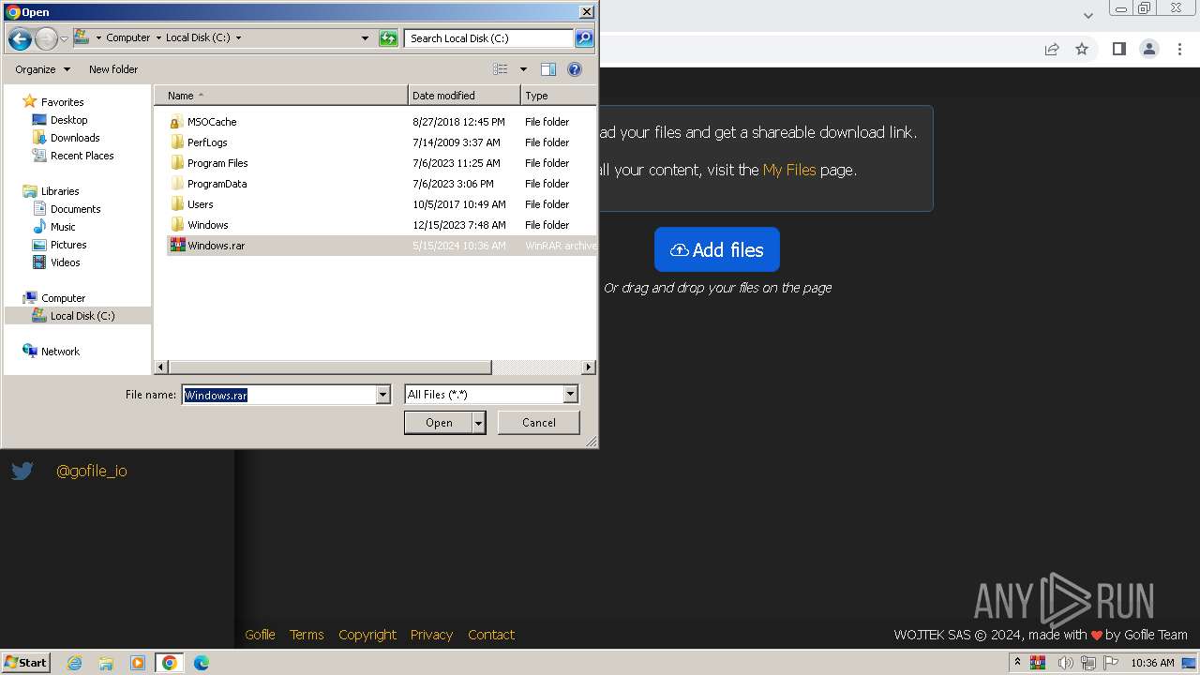Click the horizontal scrollbar in file list
This screenshot has height=675, width=1200.
coord(329,367)
